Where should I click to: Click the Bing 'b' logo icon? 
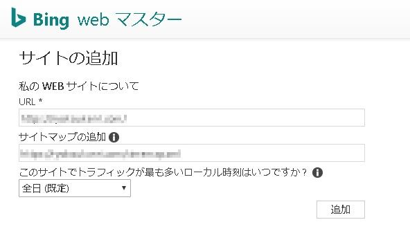point(18,17)
